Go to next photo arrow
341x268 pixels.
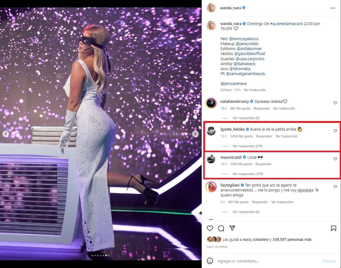tap(195, 134)
